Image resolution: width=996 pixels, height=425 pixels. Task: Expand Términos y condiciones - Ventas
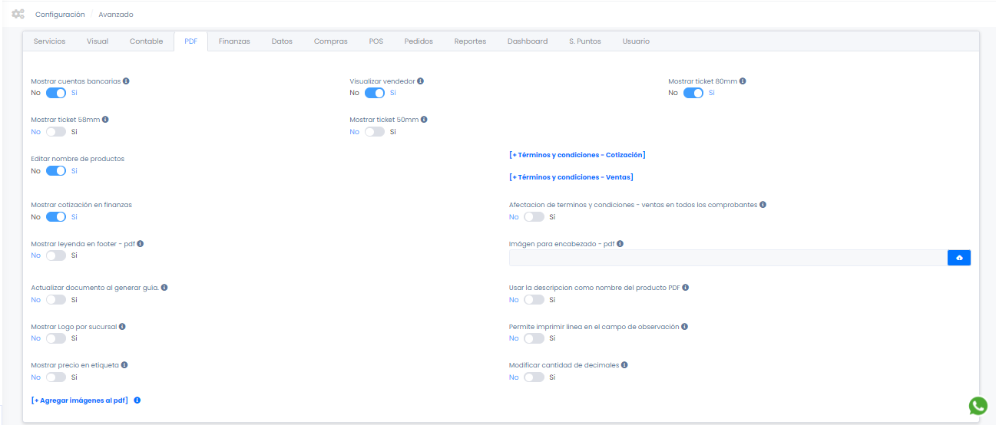(x=571, y=177)
